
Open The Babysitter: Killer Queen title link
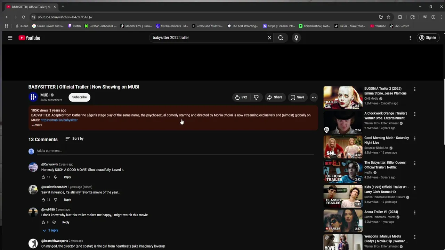pos(385,165)
